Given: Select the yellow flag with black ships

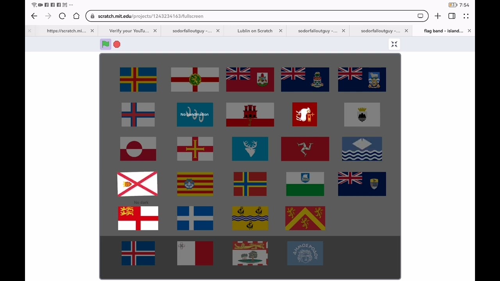Looking at the screenshot, I should coord(250,219).
